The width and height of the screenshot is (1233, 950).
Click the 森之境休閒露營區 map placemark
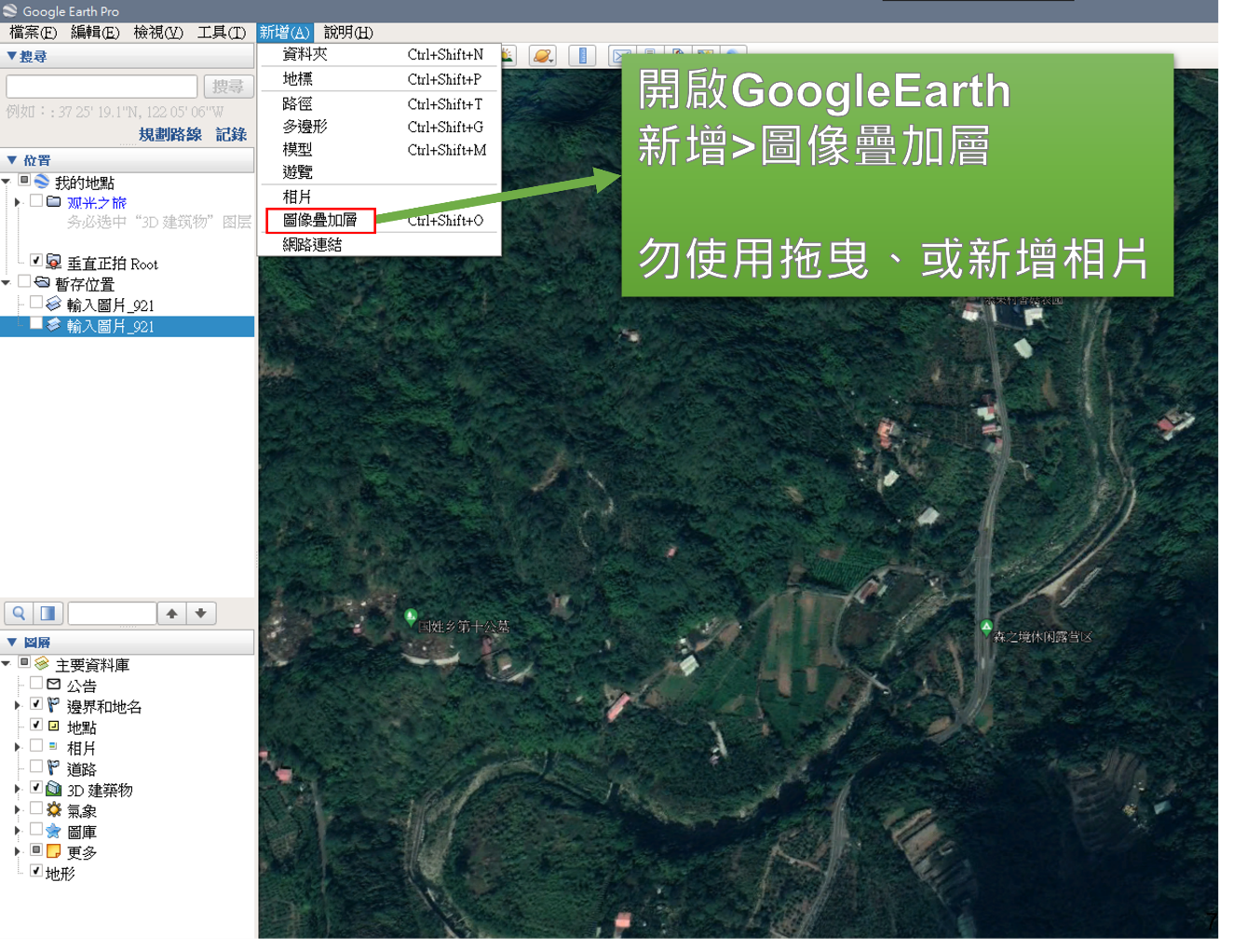(986, 628)
